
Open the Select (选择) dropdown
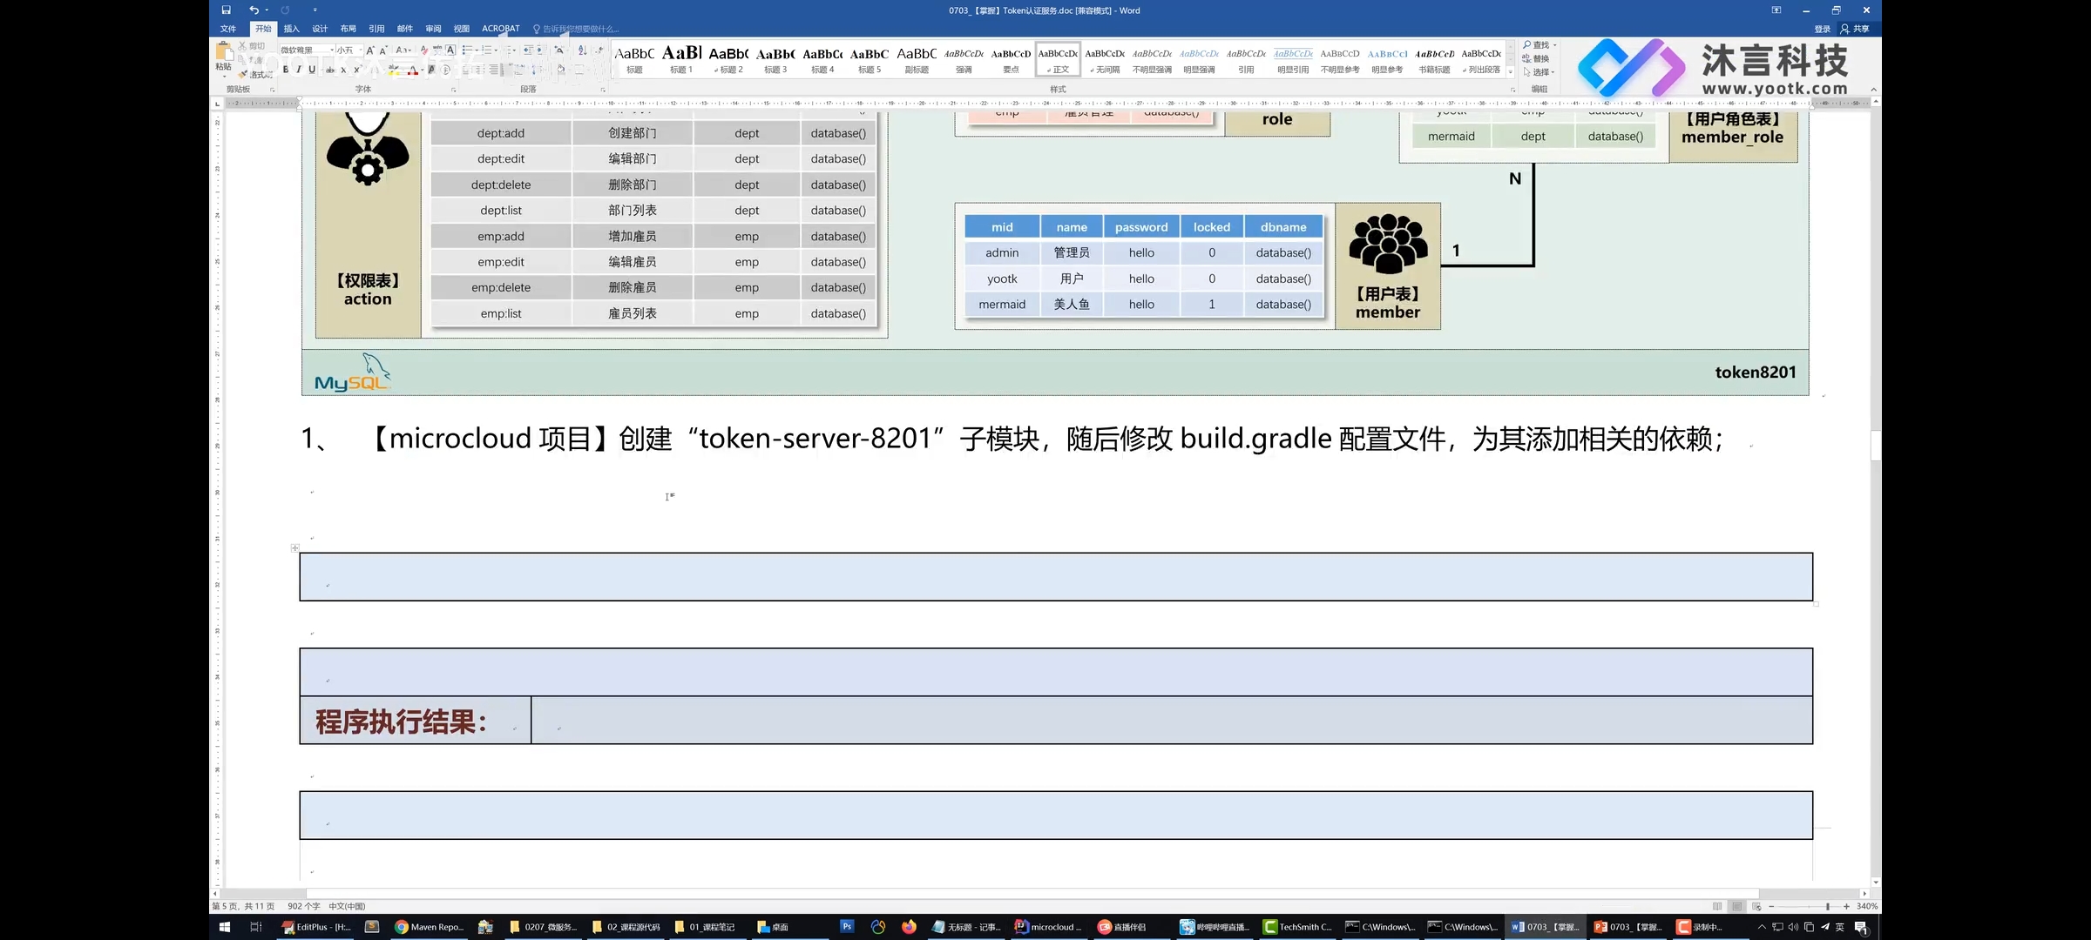tap(1539, 72)
